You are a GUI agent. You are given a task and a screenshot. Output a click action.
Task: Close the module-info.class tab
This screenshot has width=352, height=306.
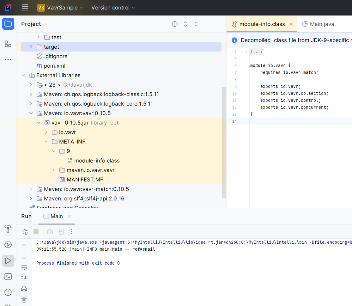click(291, 24)
